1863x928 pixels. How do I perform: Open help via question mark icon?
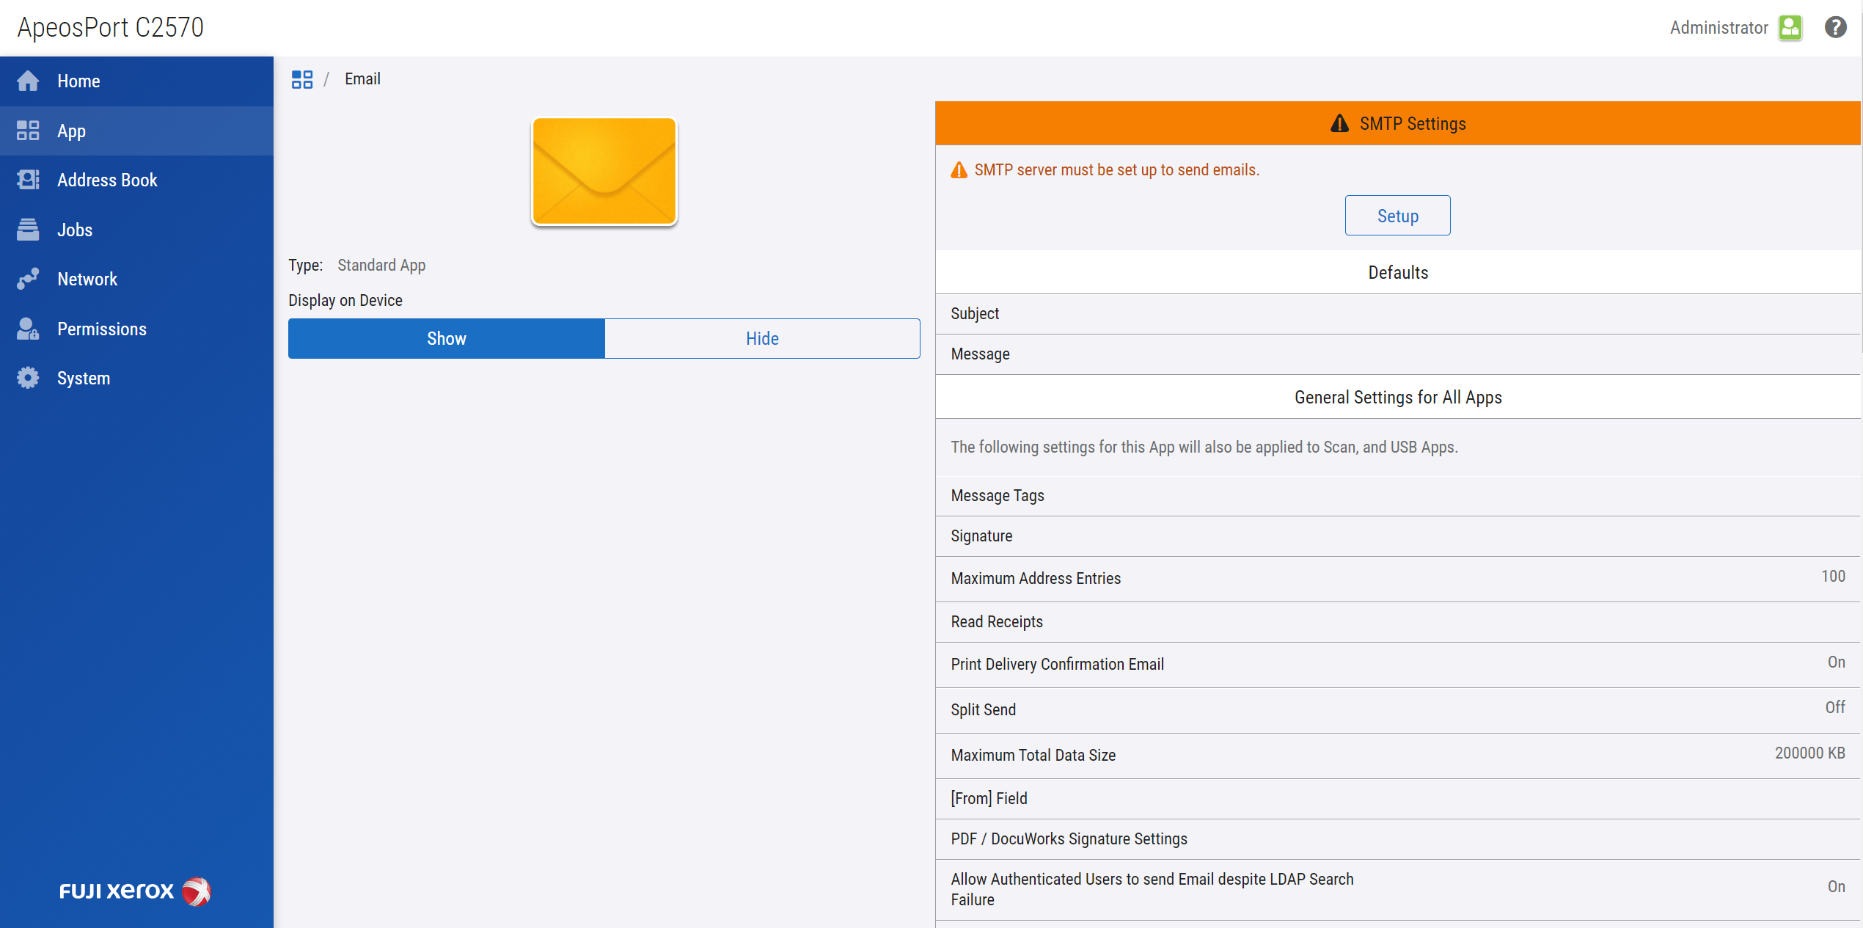[x=1835, y=27]
